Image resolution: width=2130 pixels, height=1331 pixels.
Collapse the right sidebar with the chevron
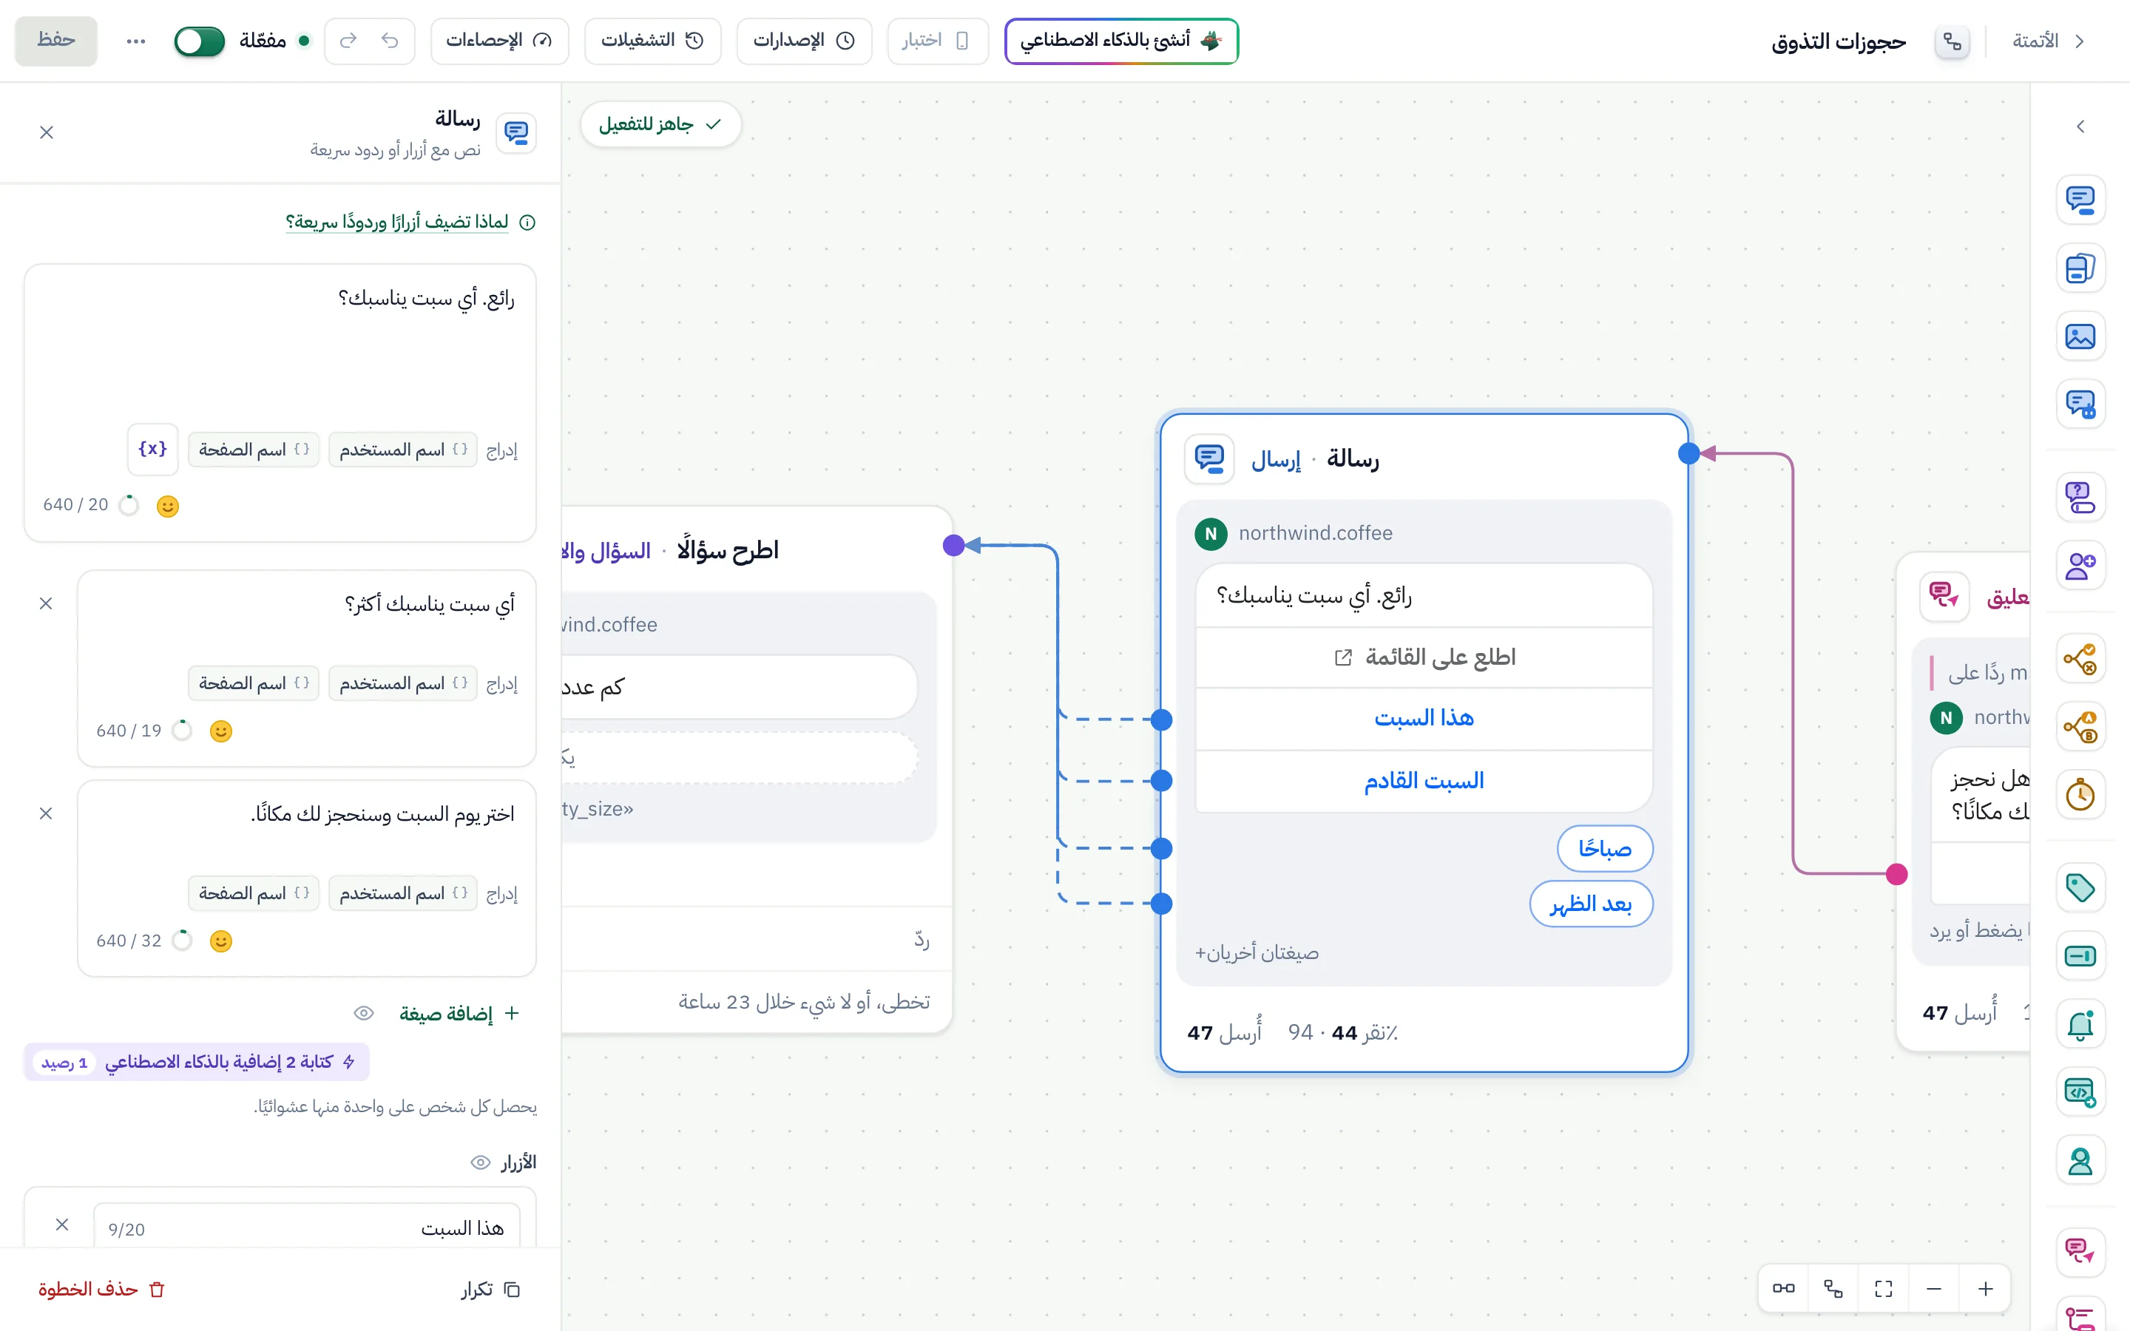[2080, 126]
